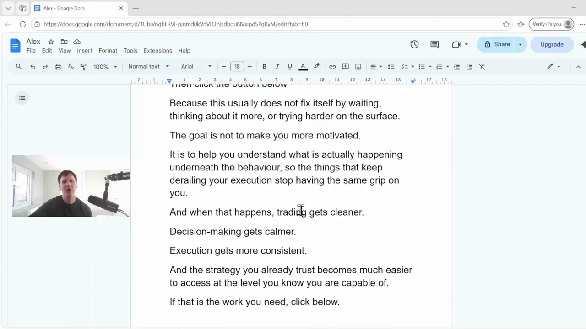586x329 pixels.
Task: Insert an image
Action: tap(358, 67)
